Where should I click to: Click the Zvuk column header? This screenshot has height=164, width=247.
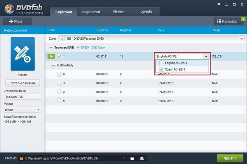[x=161, y=30]
